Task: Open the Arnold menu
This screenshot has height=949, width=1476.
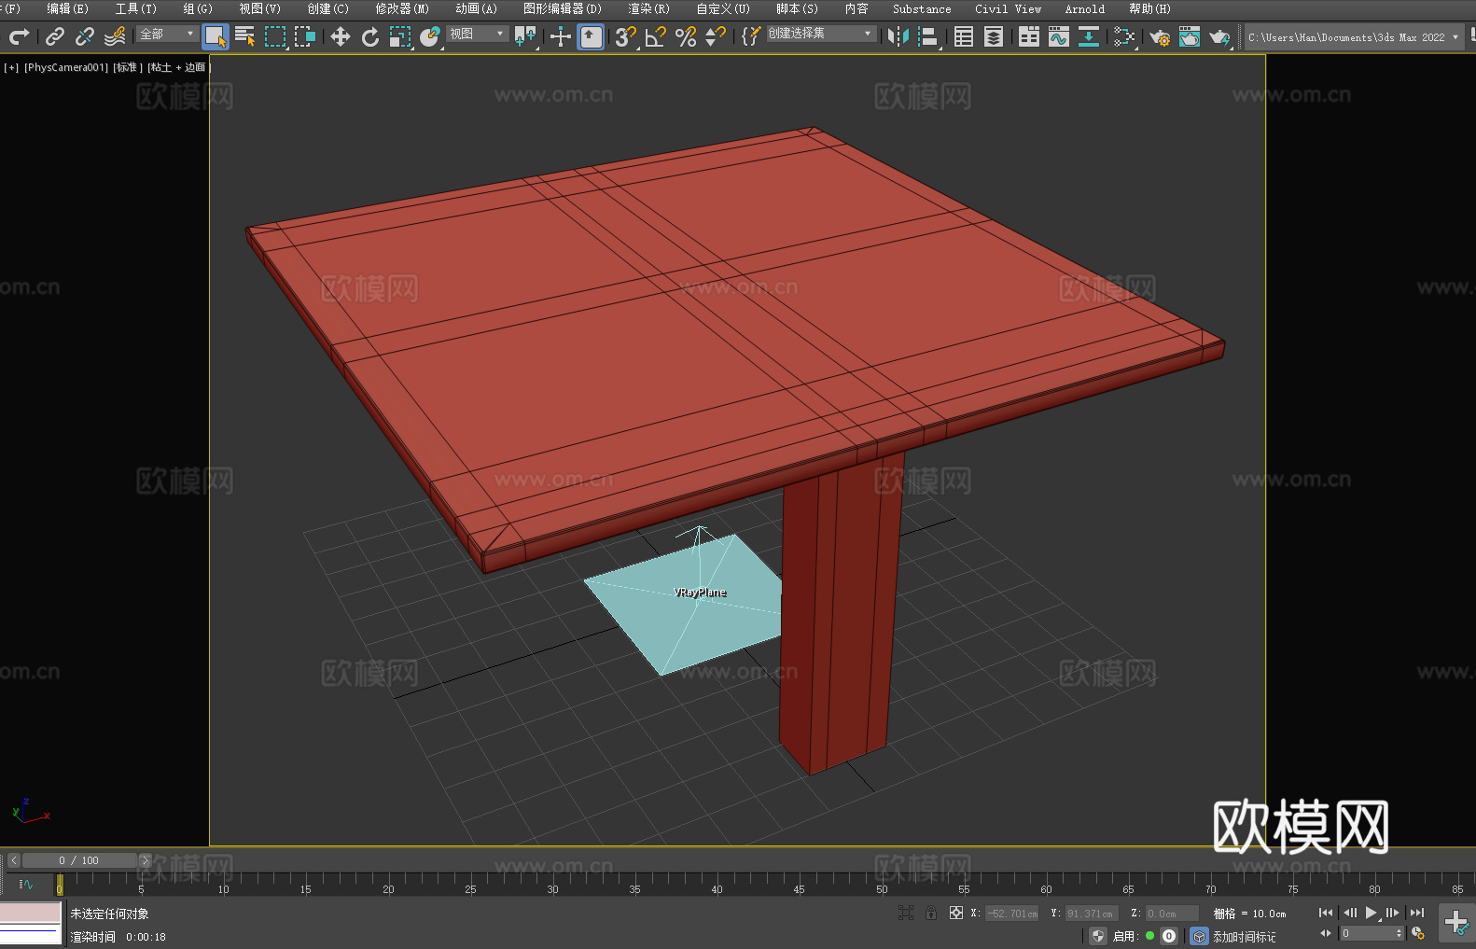Action: 1084,8
